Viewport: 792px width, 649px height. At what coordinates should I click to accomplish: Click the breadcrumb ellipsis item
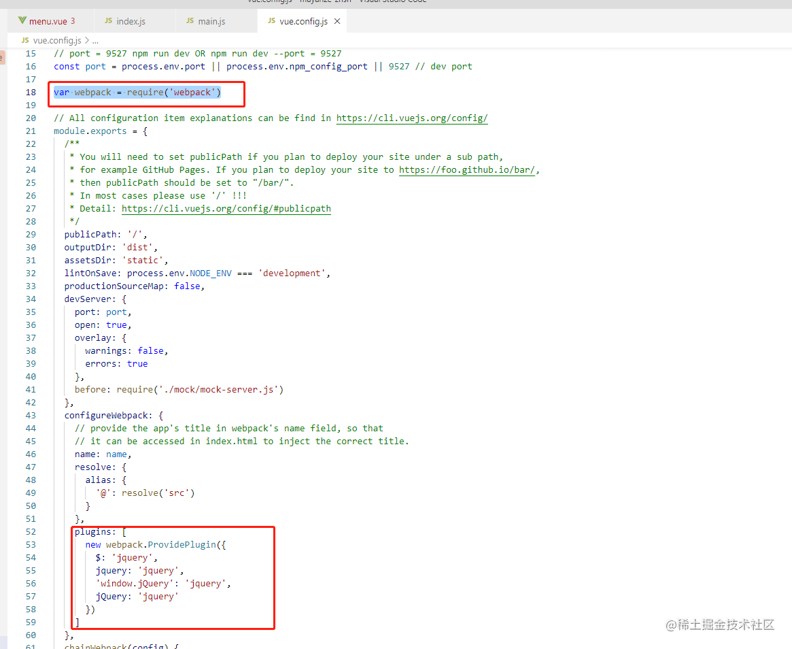click(x=95, y=40)
